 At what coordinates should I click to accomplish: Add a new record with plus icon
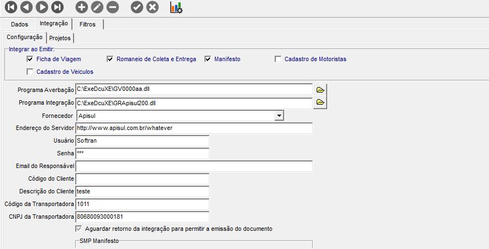pyautogui.click(x=81, y=8)
